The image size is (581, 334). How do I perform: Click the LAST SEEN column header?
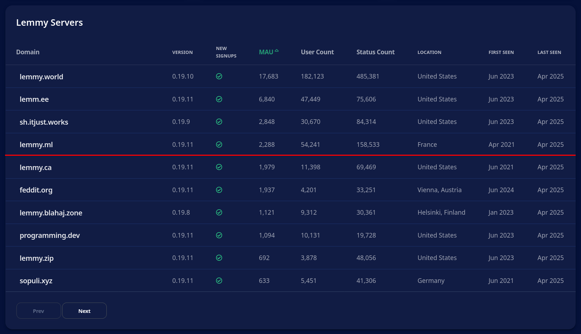click(549, 53)
